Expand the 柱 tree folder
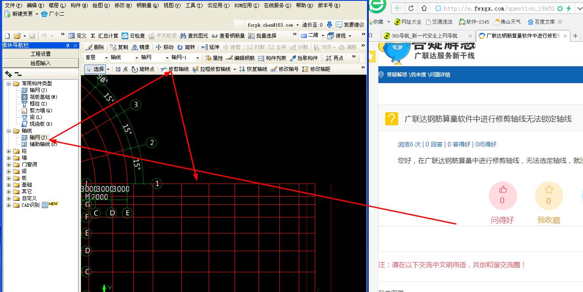This screenshot has height=292, width=583. (9, 151)
